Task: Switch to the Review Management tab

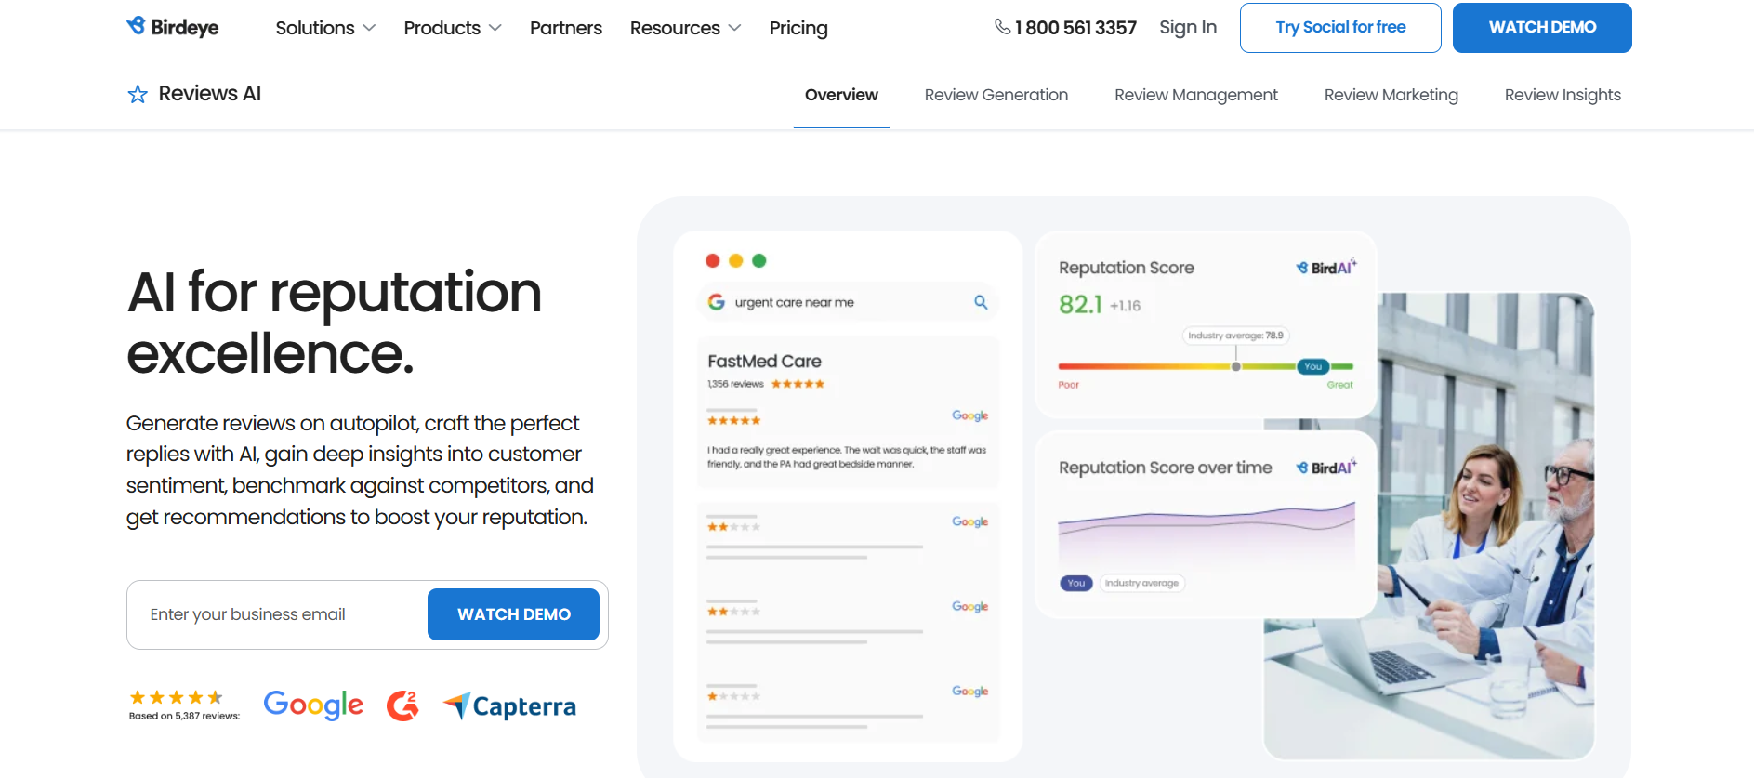Action: pos(1196,95)
